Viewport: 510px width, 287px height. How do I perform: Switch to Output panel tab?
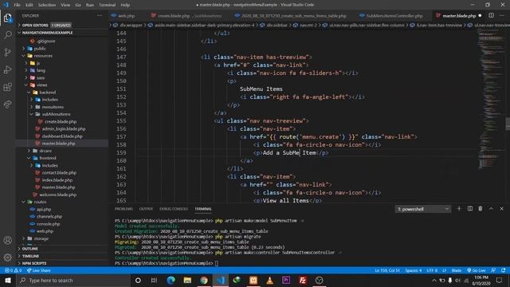click(146, 209)
